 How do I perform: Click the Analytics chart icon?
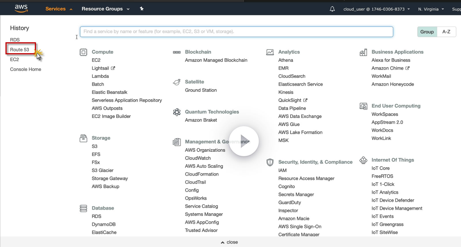pos(270,52)
